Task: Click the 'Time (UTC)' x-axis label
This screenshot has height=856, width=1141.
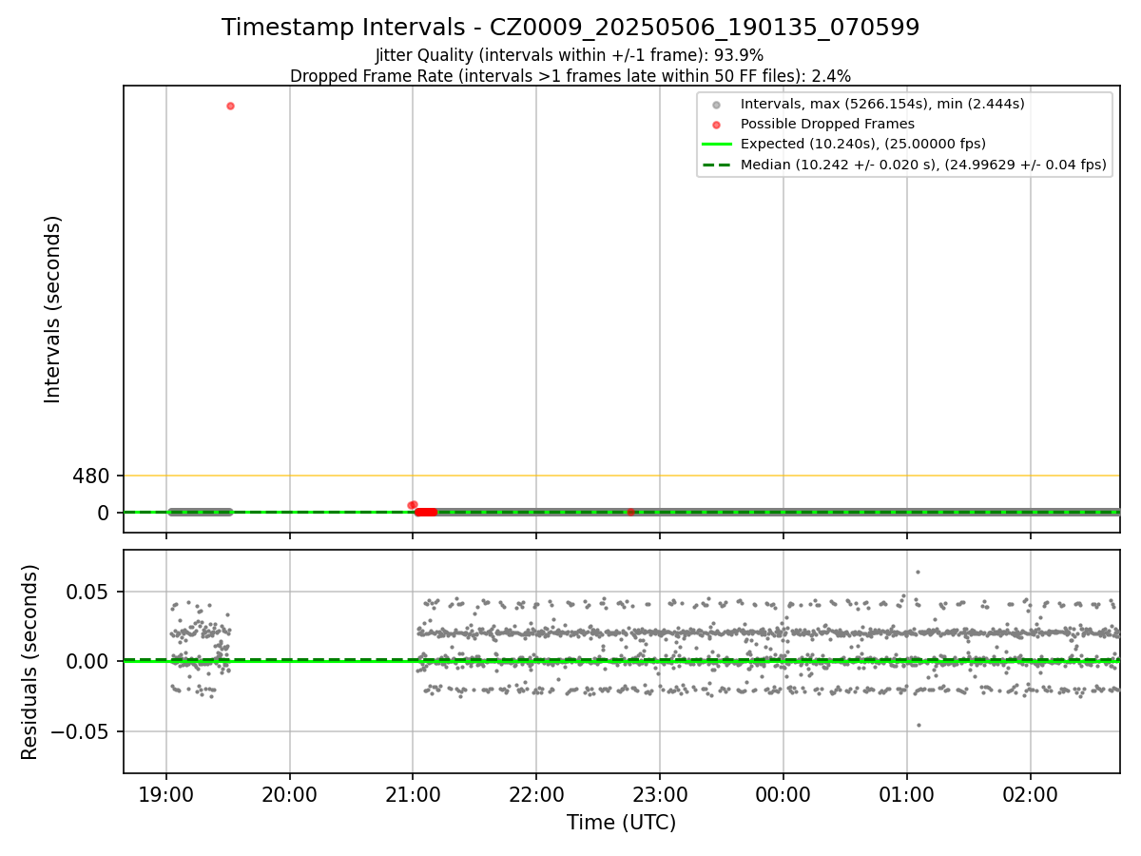Action: click(622, 823)
